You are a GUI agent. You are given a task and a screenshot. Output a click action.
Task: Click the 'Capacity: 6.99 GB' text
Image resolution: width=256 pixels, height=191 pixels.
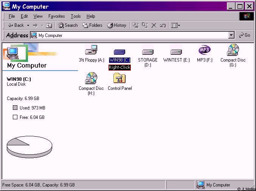[x=23, y=99]
